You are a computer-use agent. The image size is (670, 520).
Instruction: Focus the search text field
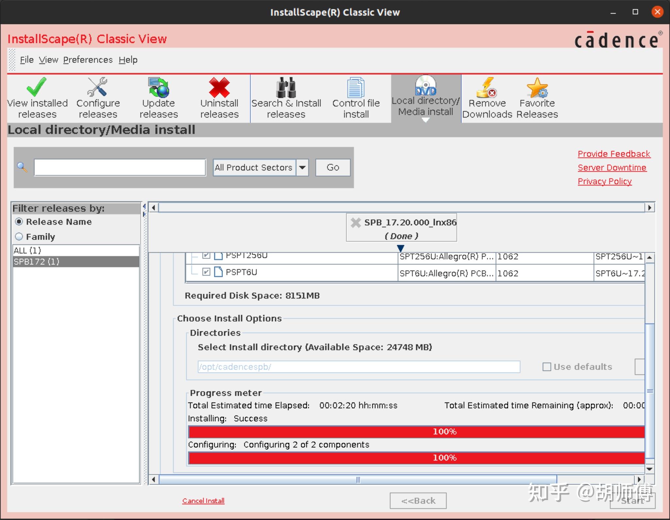tap(120, 168)
